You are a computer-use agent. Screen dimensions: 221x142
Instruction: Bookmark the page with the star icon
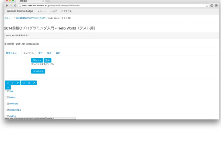pyautogui.click(x=207, y=5)
